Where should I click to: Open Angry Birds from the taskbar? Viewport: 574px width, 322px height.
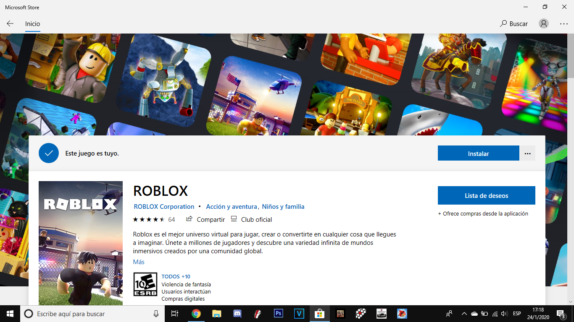click(402, 314)
